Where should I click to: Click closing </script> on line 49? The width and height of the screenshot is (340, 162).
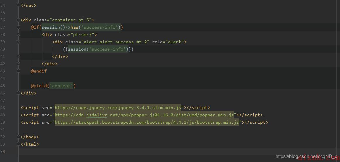pos(251,115)
